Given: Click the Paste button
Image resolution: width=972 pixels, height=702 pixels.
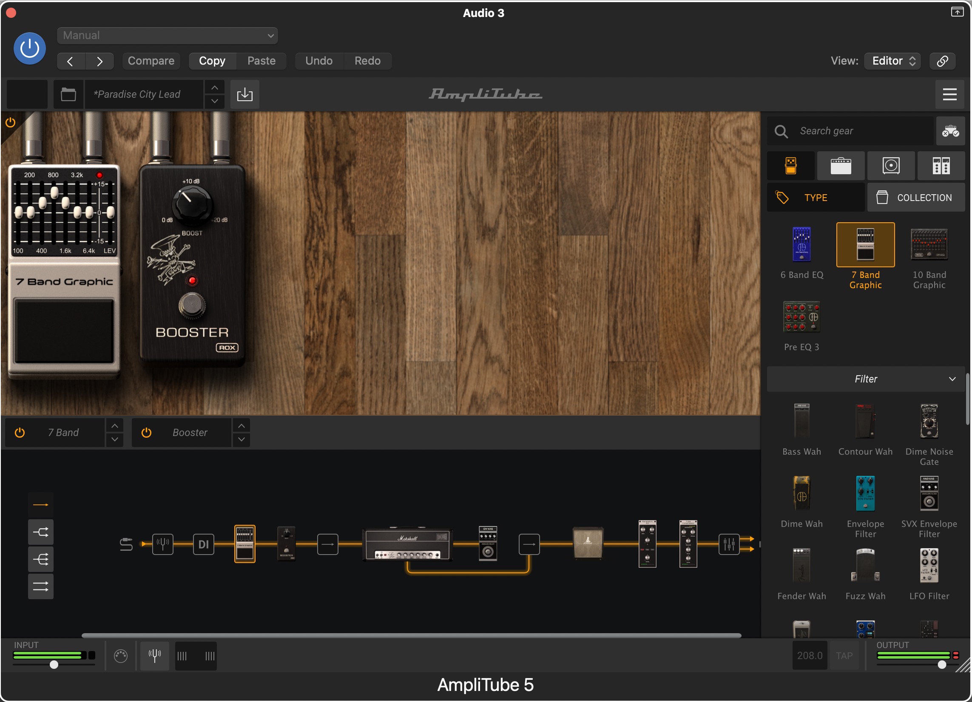Looking at the screenshot, I should coord(261,61).
